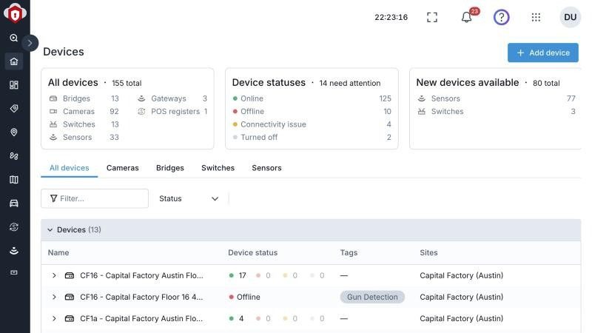This screenshot has width=592, height=333.
Task: Click the "14 need attention" label
Action: (350, 83)
